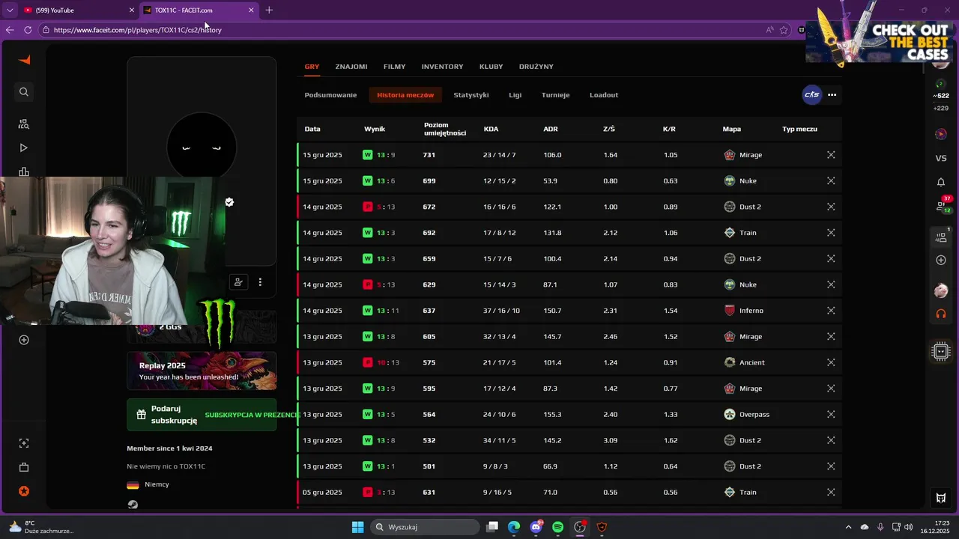959x539 pixels.
Task: Open match type icon on Inferno row
Action: pyautogui.click(x=831, y=311)
